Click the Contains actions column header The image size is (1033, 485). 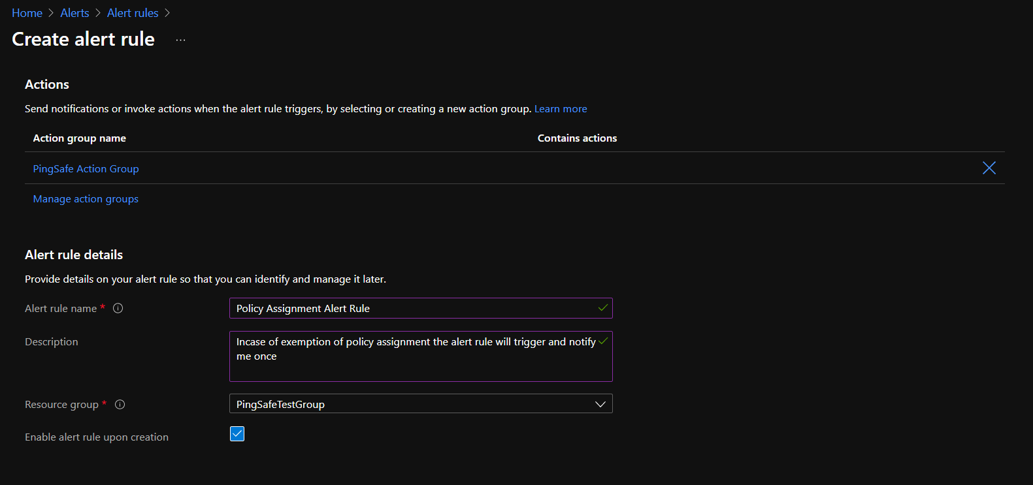577,138
